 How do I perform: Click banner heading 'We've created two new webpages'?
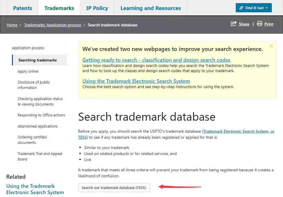coord(172,49)
